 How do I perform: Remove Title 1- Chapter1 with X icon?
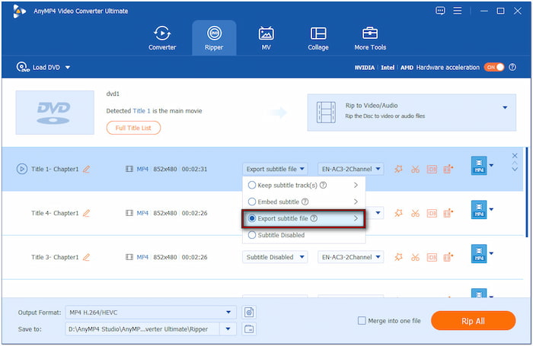[x=515, y=156]
